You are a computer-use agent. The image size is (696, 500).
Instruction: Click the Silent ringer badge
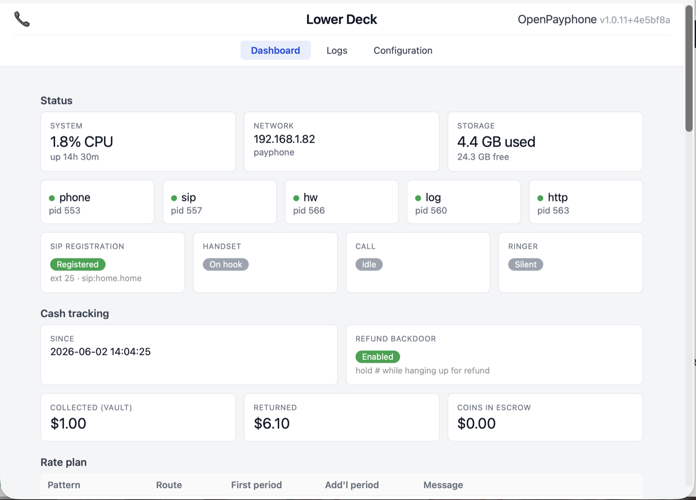pyautogui.click(x=526, y=264)
